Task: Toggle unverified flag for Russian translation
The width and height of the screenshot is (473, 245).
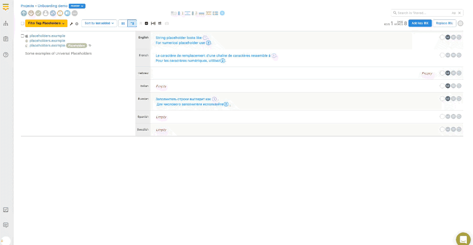Action: click(x=448, y=99)
